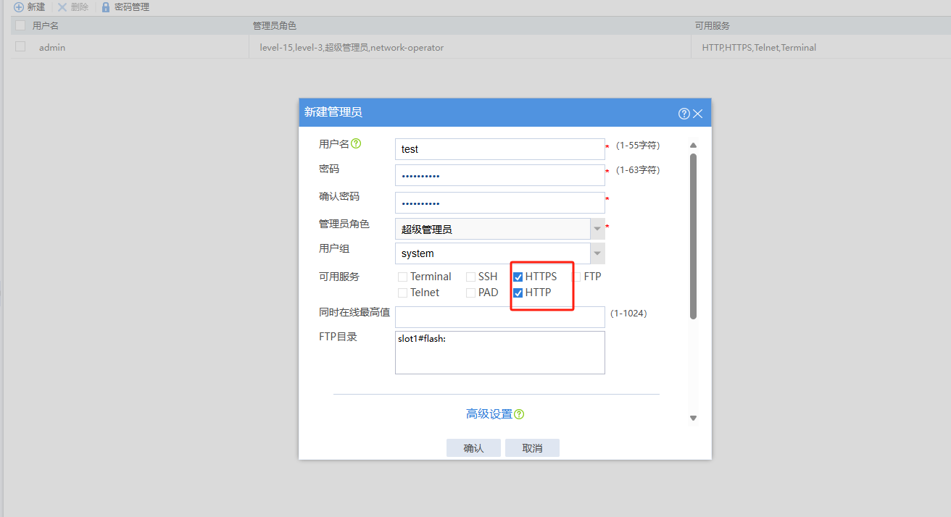Open the 用户组 system dropdown
This screenshot has height=517, width=951.
(x=597, y=253)
